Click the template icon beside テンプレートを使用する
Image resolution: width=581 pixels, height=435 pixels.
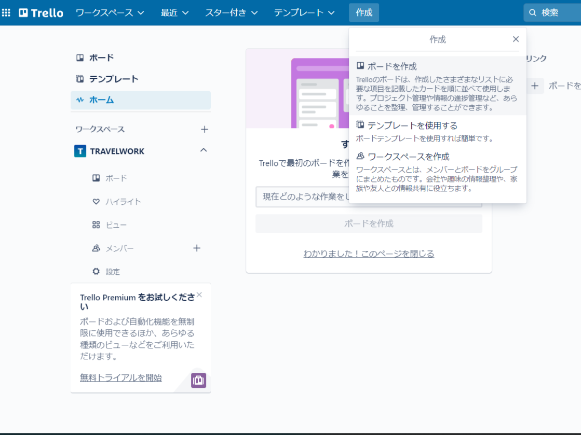click(x=360, y=124)
